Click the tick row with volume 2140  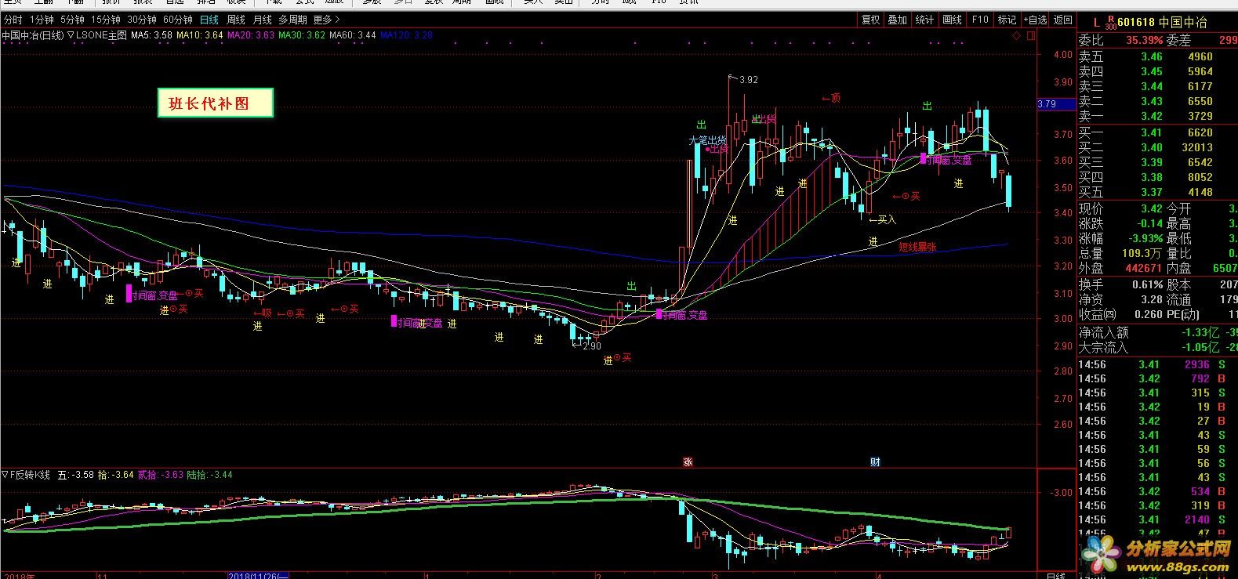pos(1157,519)
